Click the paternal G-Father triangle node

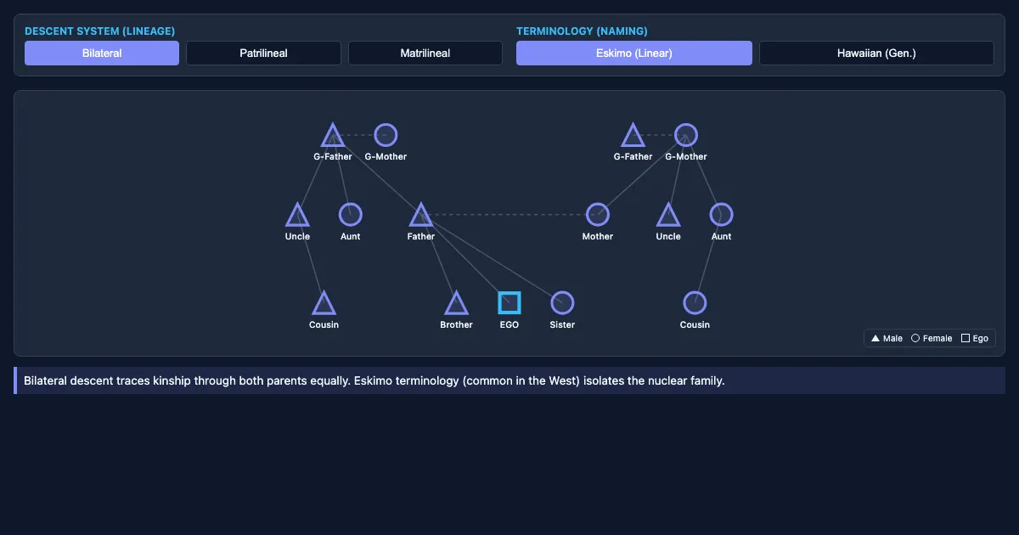click(x=333, y=136)
